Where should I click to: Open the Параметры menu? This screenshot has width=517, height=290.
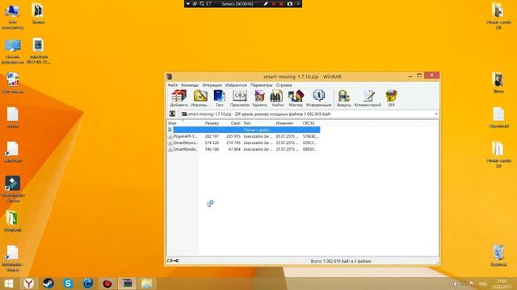[x=262, y=85]
